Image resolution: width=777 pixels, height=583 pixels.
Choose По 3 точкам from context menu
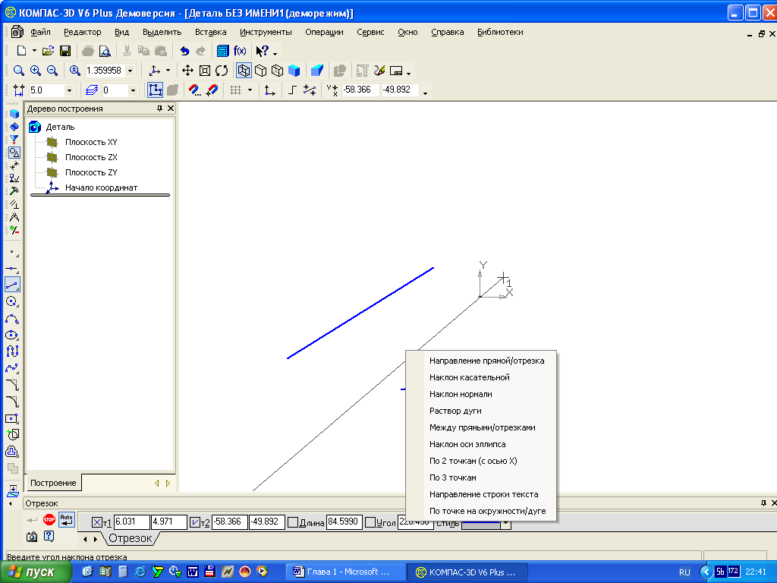coord(452,477)
